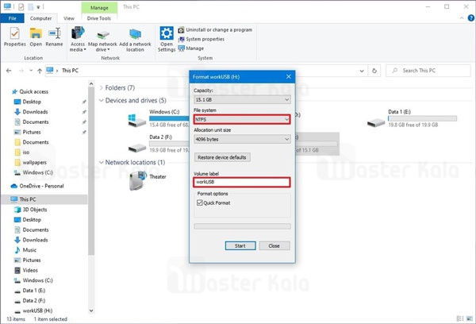Open the Access media menu
This screenshot has width=476, height=324.
tap(78, 39)
